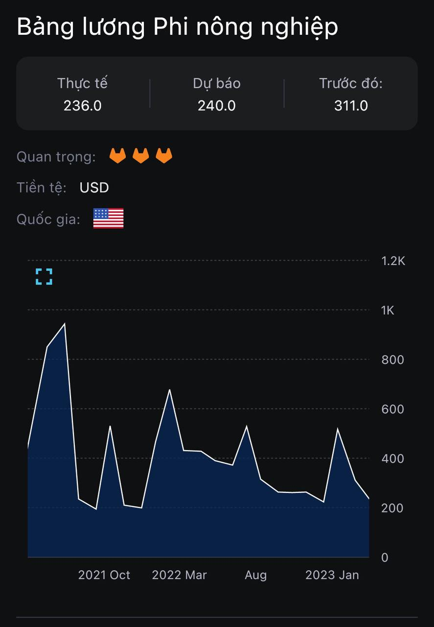434x627 pixels.
Task: Click the Quan trọng importance label
Action: [x=56, y=157]
